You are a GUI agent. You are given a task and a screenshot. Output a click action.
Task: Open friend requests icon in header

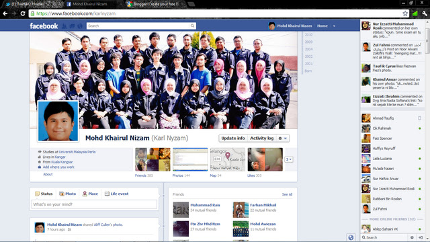click(64, 26)
